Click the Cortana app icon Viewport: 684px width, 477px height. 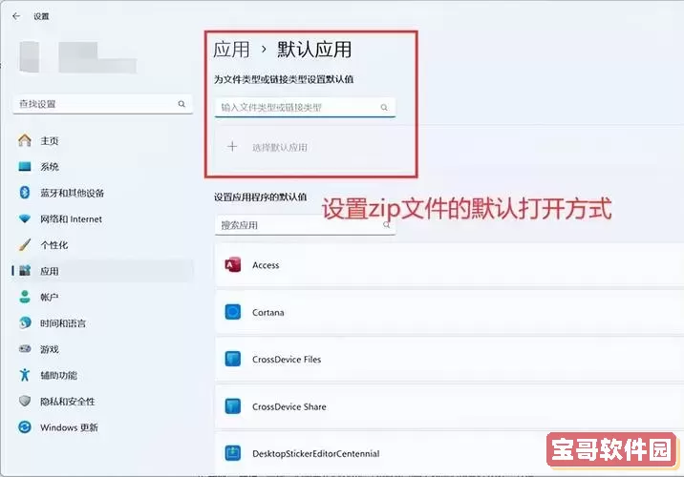232,312
